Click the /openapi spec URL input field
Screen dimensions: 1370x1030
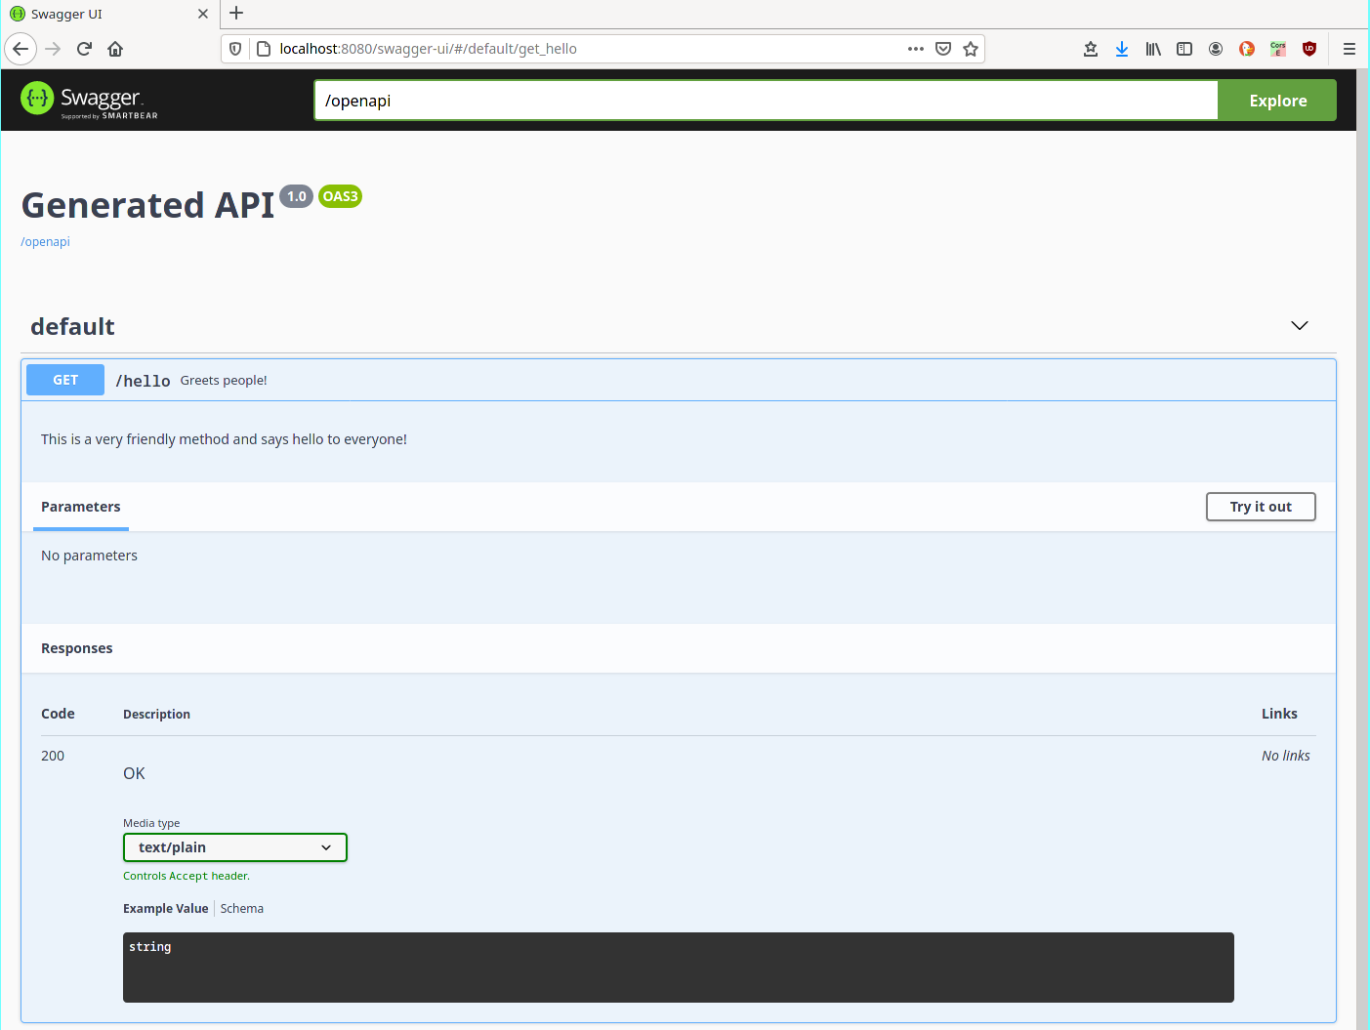(766, 101)
